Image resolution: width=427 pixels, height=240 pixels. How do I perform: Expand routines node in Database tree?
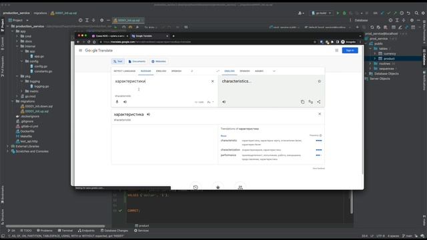[370, 63]
